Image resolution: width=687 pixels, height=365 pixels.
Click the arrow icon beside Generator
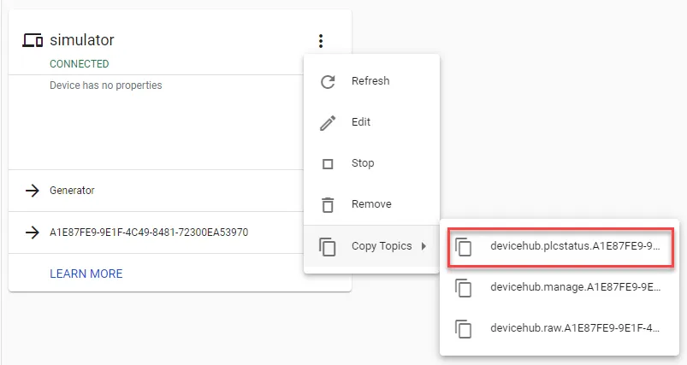pos(32,191)
